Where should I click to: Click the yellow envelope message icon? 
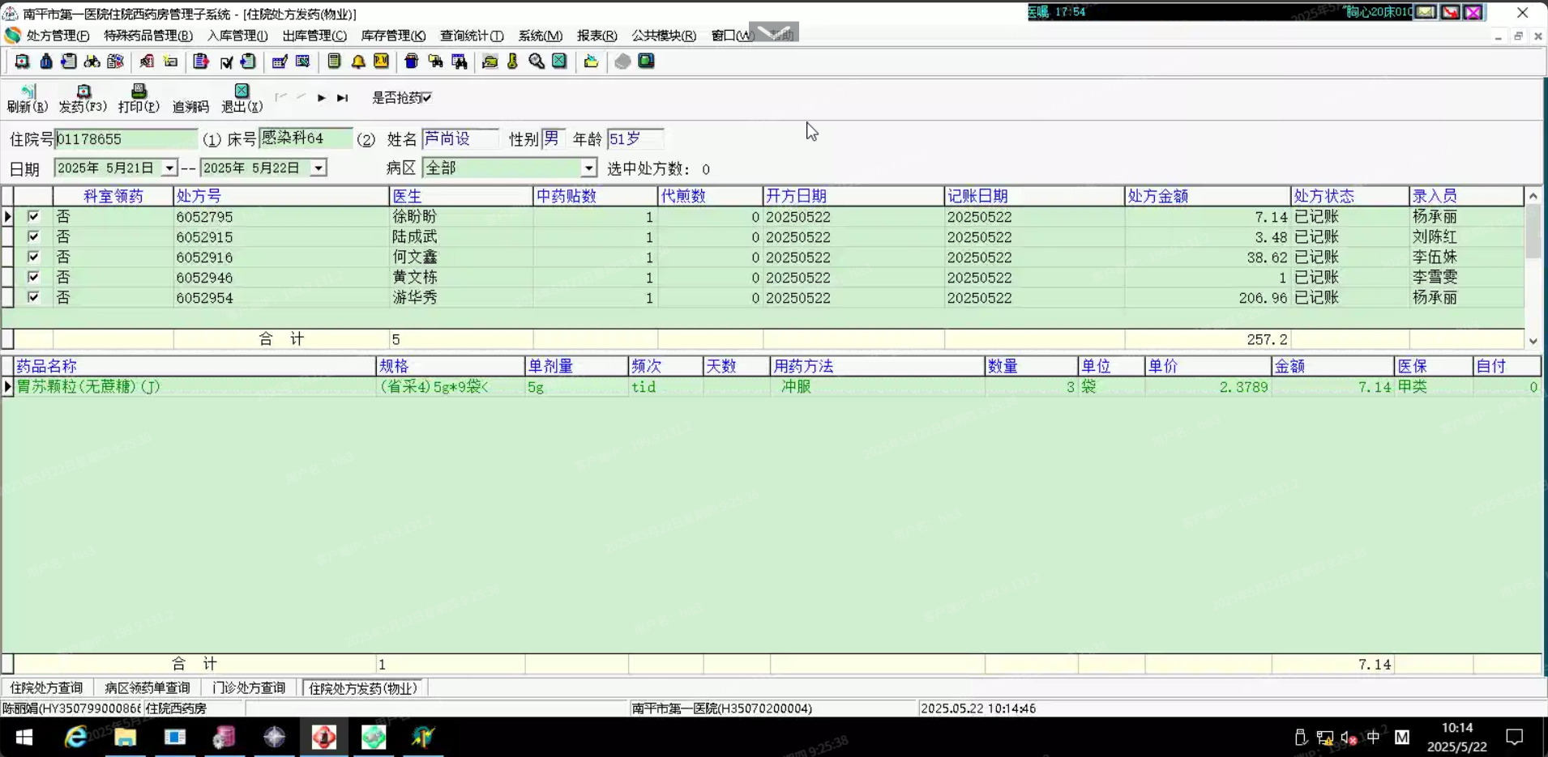pyautogui.click(x=1426, y=12)
